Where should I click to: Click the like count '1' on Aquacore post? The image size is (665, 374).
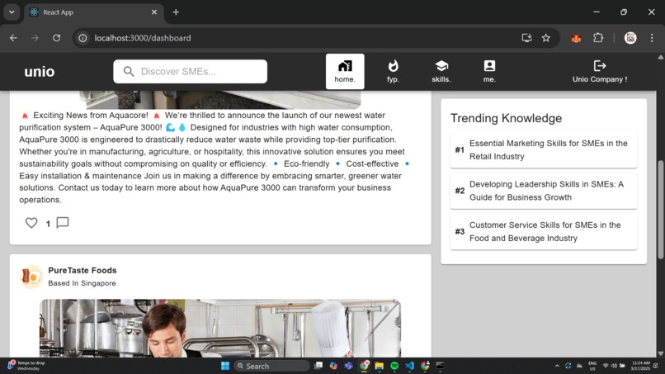pyautogui.click(x=48, y=224)
